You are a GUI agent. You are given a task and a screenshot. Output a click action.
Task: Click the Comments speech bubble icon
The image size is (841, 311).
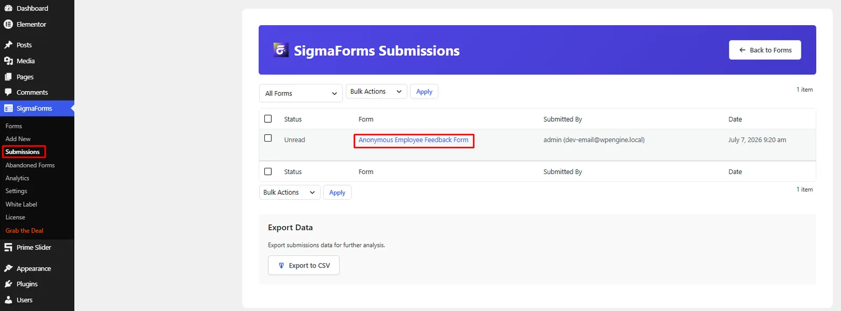(8, 92)
